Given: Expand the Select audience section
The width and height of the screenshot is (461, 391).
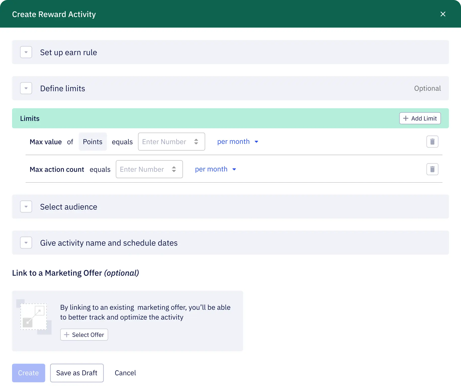Looking at the screenshot, I should coord(26,207).
